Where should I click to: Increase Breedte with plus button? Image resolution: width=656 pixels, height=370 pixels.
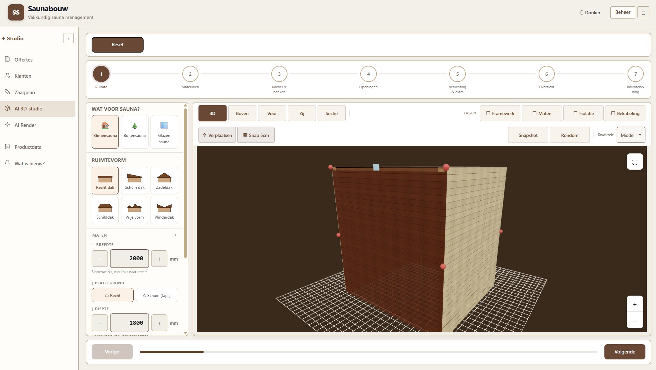[159, 259]
